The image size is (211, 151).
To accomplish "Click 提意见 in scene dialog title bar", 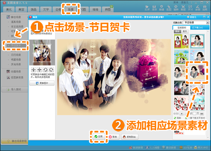I will click(192, 17).
